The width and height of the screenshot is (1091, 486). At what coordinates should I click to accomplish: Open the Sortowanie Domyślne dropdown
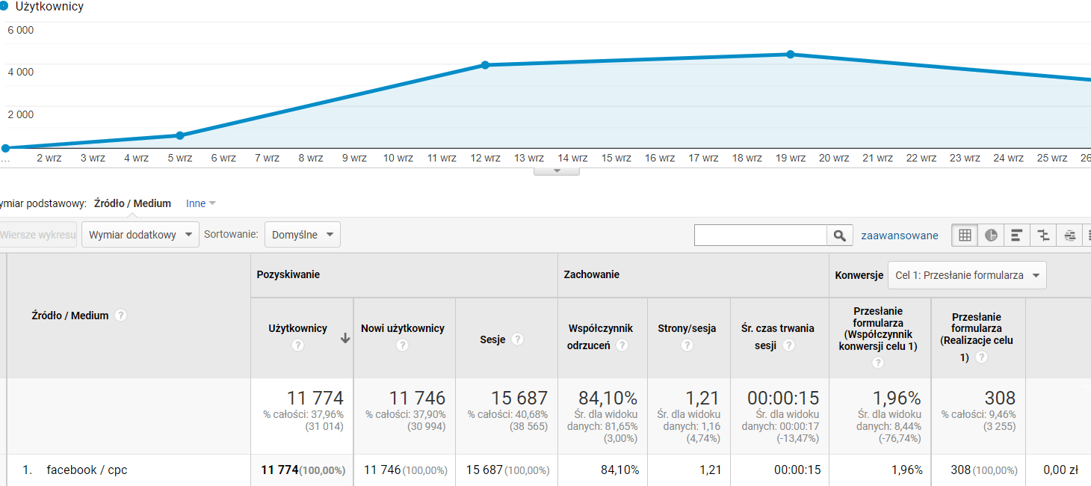[302, 235]
